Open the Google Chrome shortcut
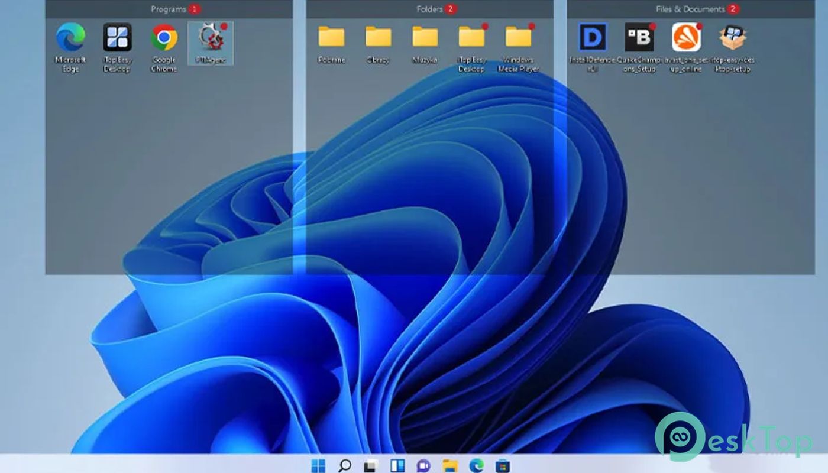 tap(164, 38)
